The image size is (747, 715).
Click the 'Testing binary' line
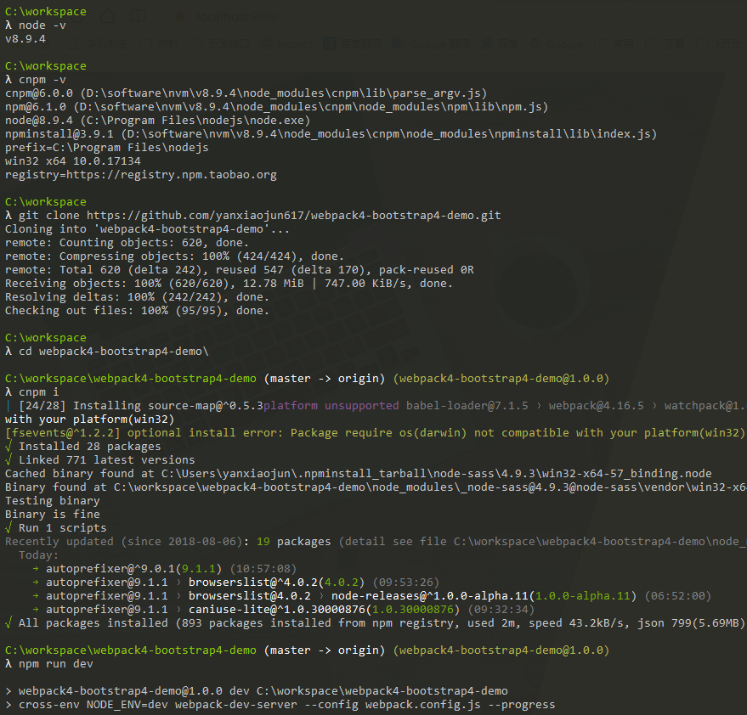click(53, 501)
